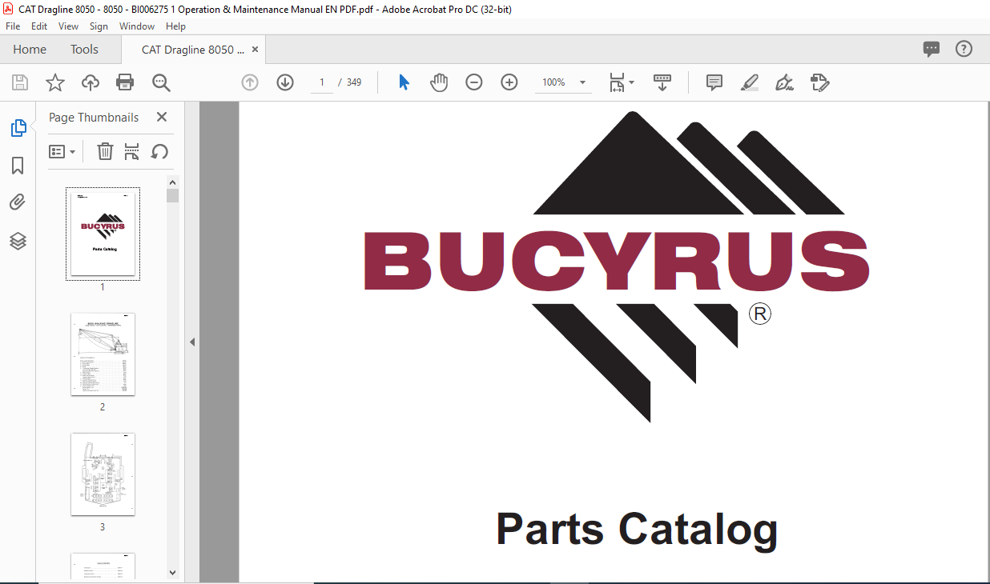990x584 pixels.
Task: Open the Help question mark icon
Action: click(x=964, y=49)
